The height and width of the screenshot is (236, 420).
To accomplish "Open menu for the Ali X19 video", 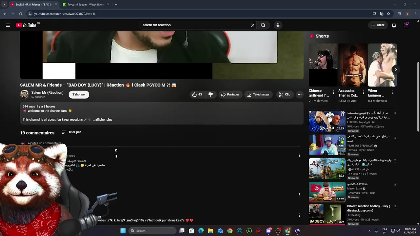I will point(395,161).
